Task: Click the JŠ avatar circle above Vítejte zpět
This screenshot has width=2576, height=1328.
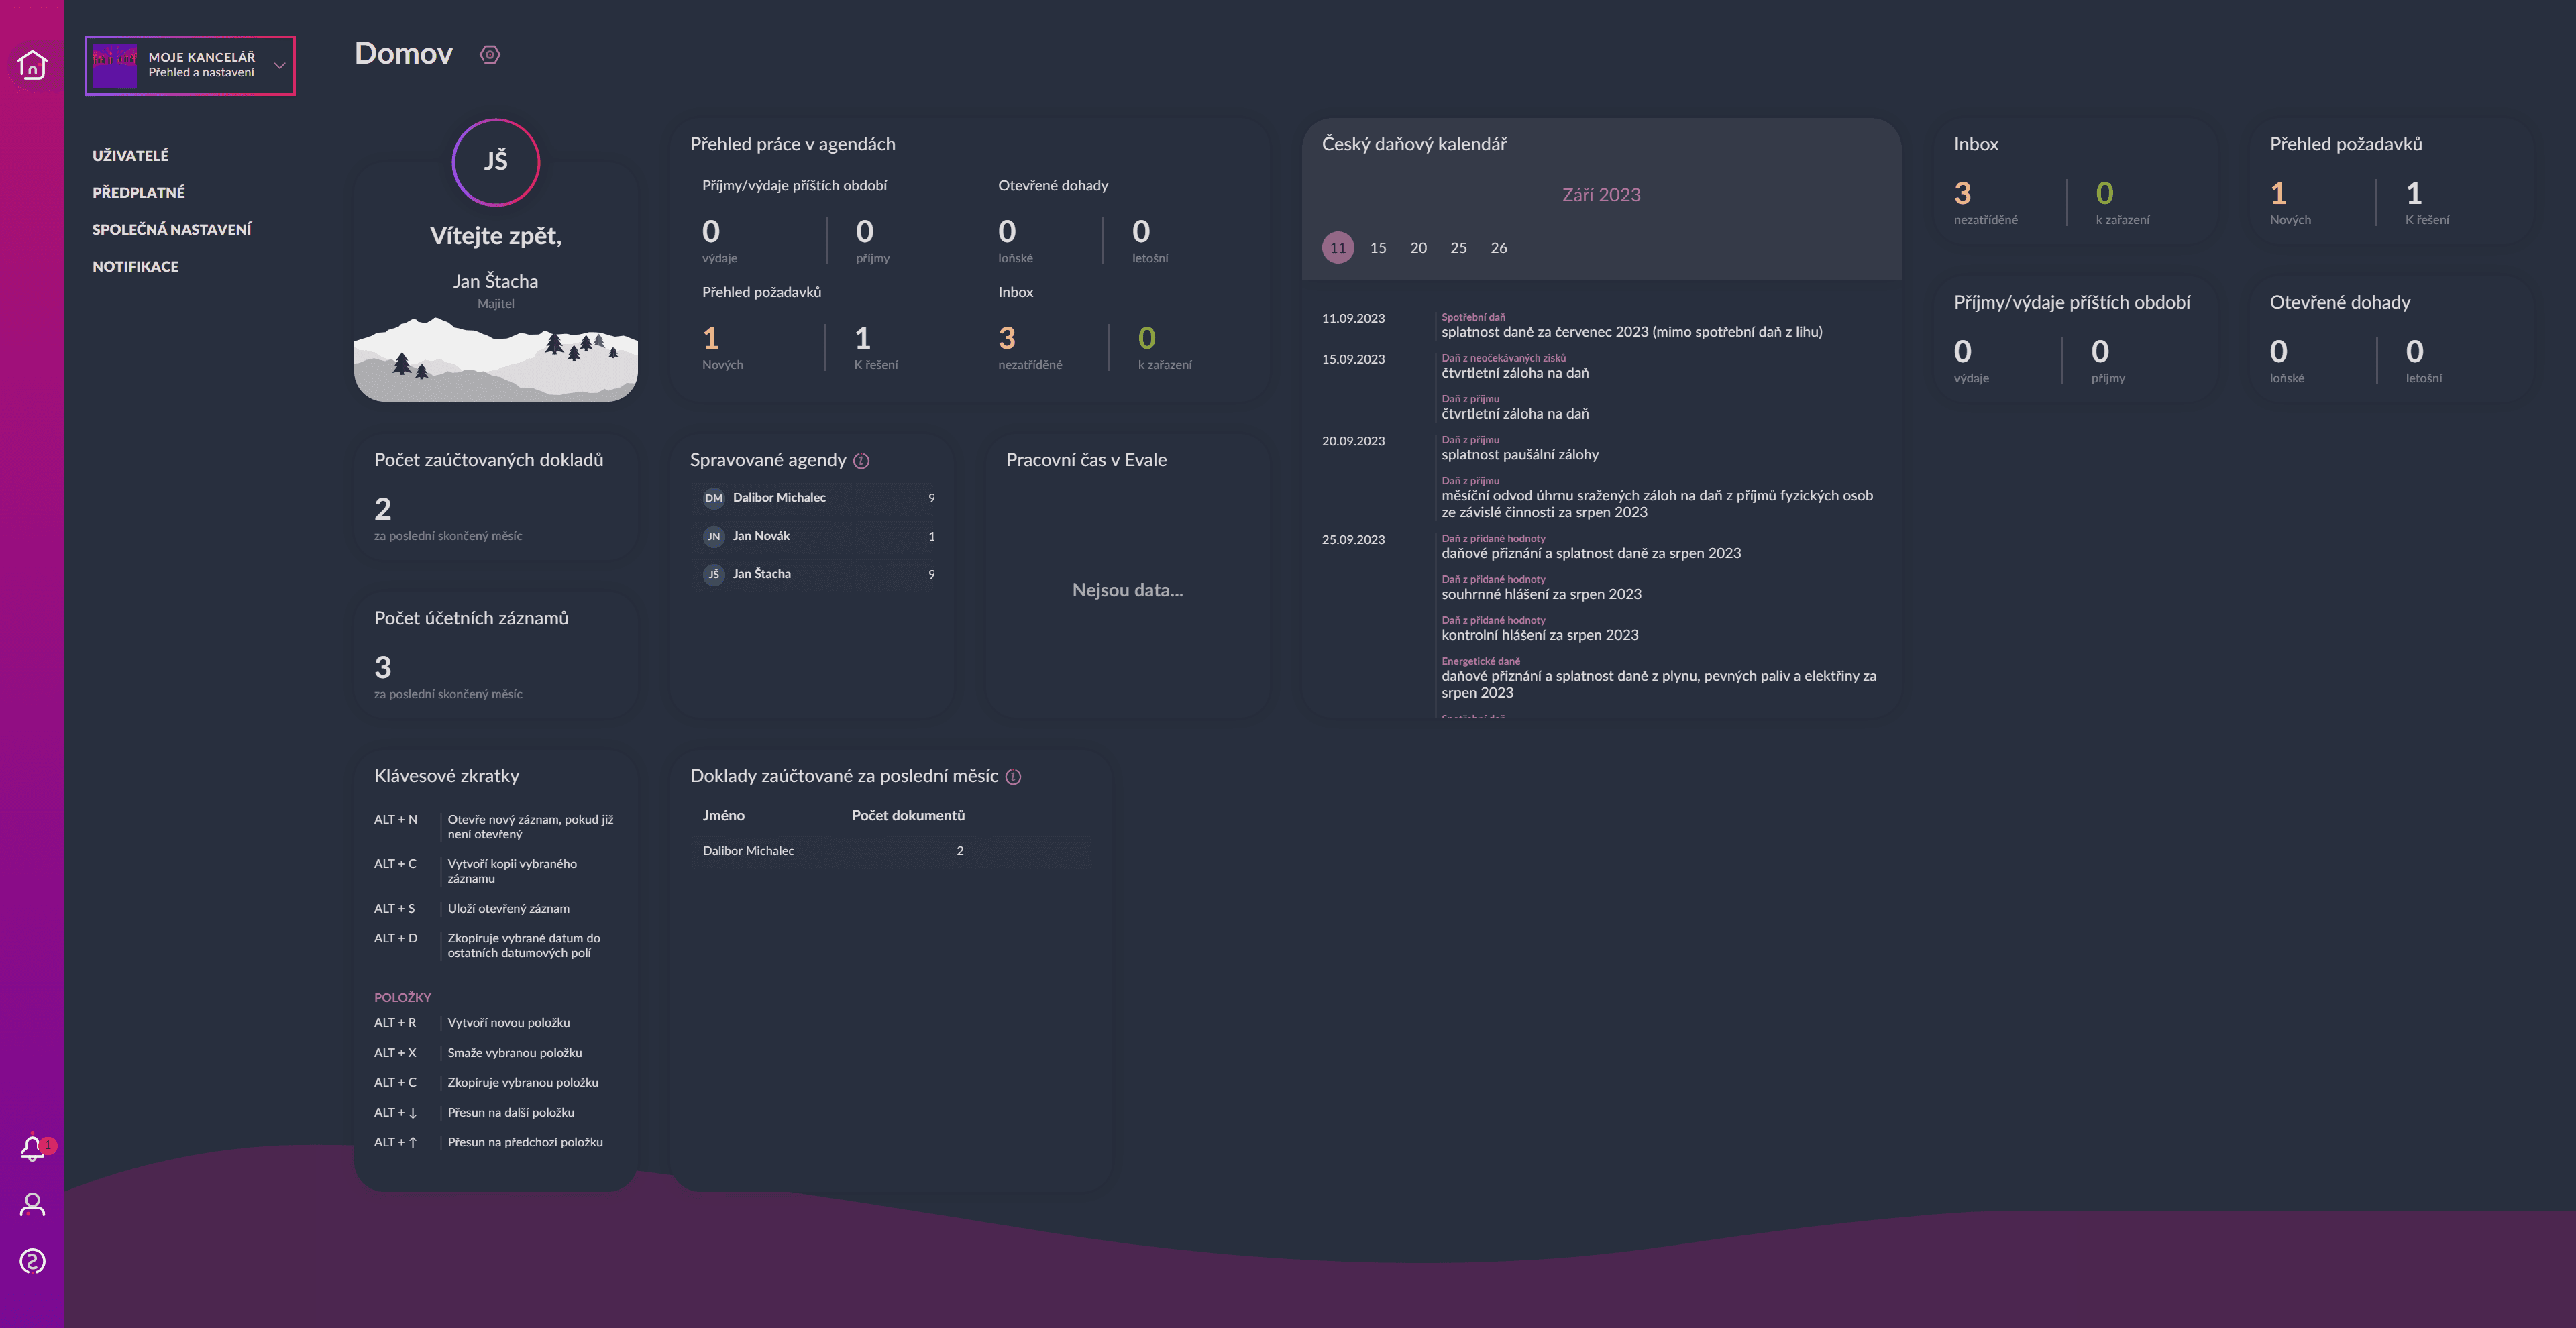Action: click(x=496, y=161)
